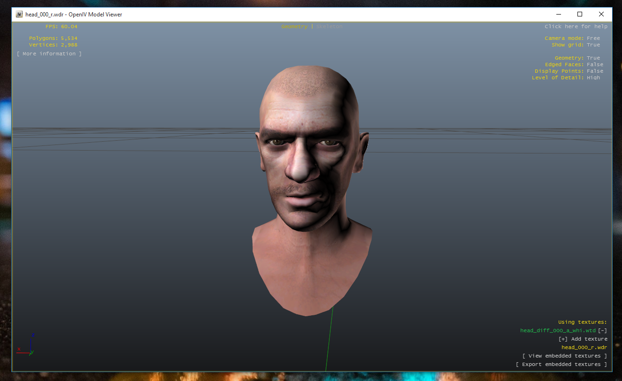
Task: Click the 'Using textures:' heading
Action: pyautogui.click(x=583, y=322)
